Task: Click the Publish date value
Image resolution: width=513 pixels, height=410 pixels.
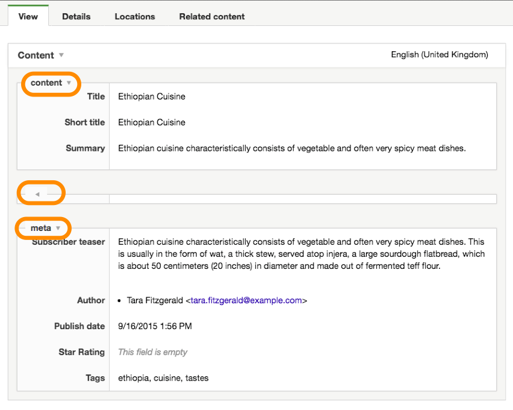Action: (x=155, y=326)
